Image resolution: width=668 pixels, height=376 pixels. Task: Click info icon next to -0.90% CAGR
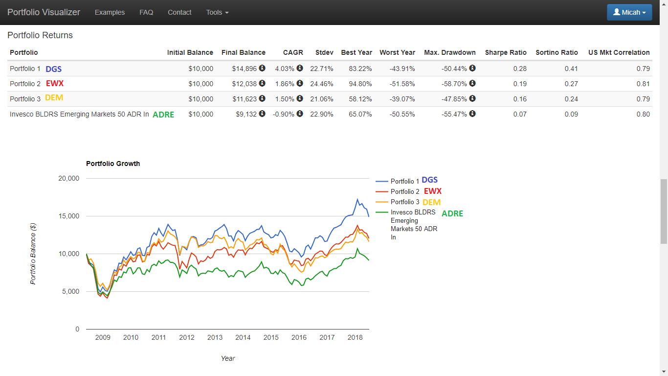(300, 114)
